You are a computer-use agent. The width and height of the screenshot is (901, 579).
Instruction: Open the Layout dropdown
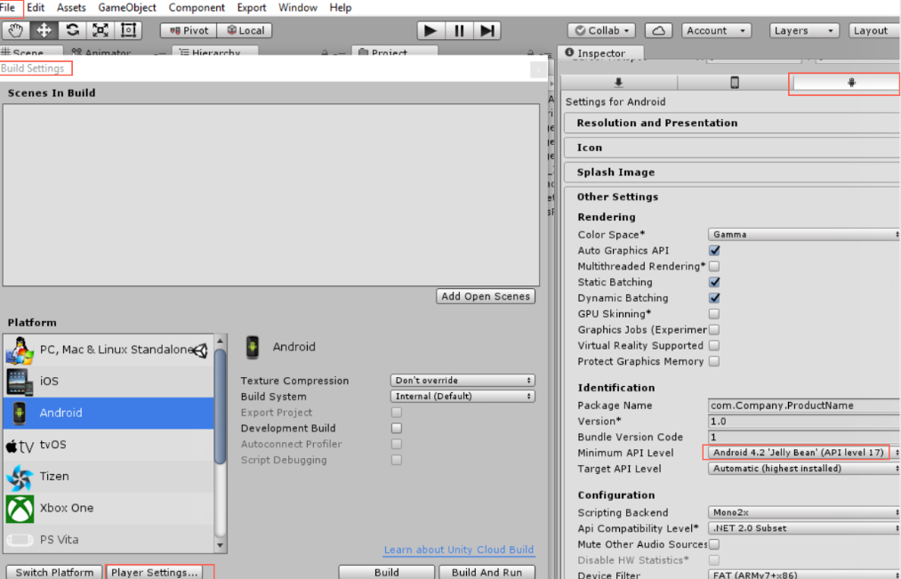pos(874,30)
